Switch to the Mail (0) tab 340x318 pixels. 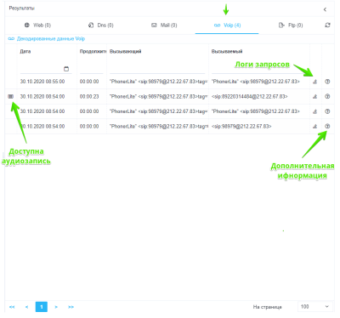(x=164, y=26)
